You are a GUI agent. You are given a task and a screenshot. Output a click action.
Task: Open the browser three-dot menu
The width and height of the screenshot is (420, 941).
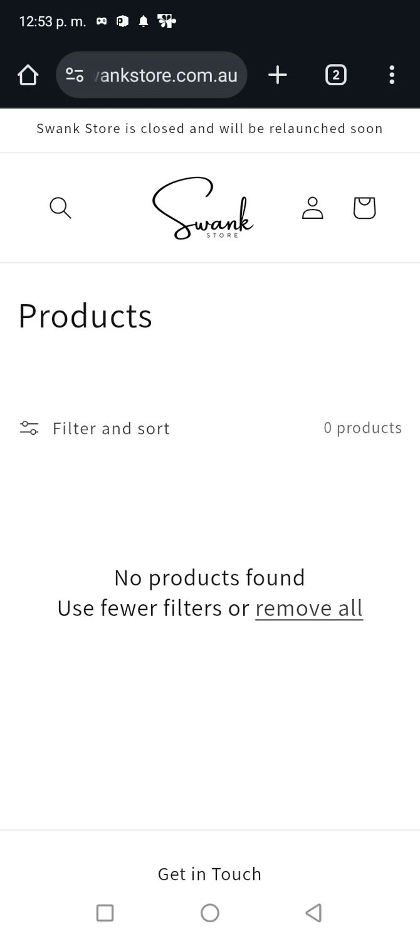point(392,75)
